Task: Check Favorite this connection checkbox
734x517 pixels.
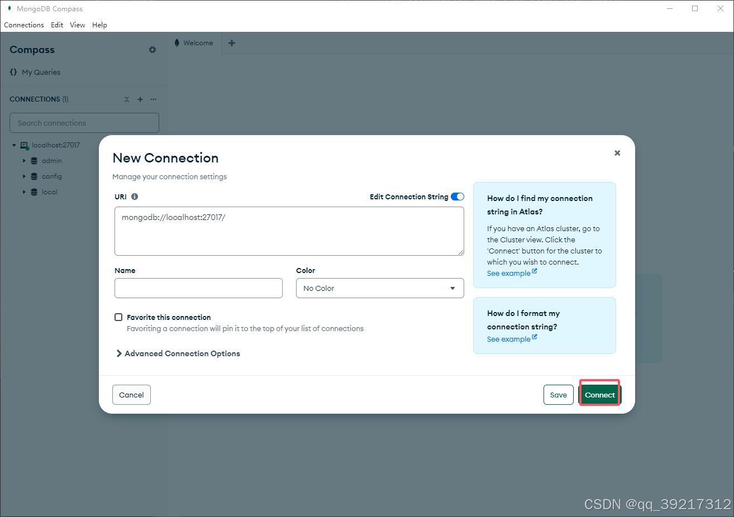Action: (x=118, y=317)
